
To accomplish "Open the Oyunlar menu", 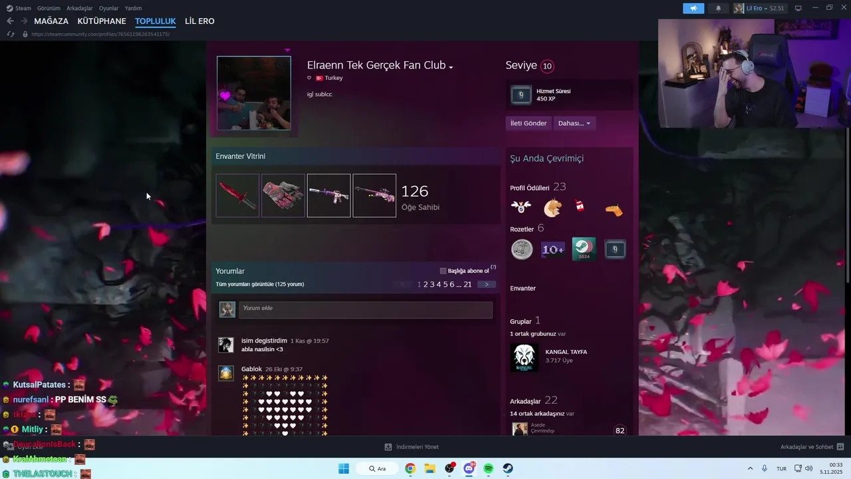I will pos(109,8).
